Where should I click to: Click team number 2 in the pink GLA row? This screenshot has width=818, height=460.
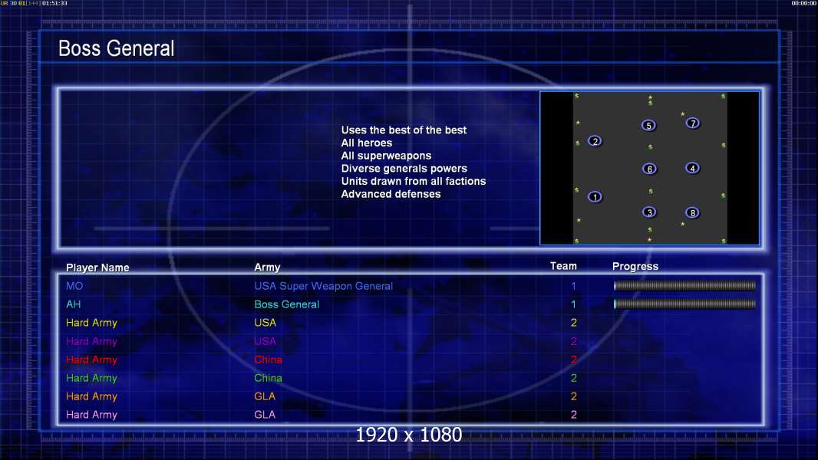coord(573,415)
